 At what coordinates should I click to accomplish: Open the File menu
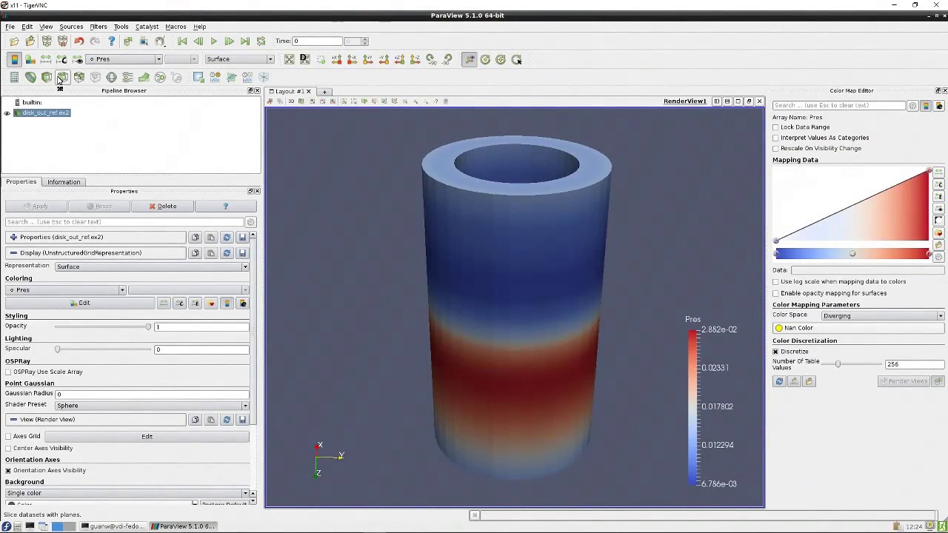[10, 27]
